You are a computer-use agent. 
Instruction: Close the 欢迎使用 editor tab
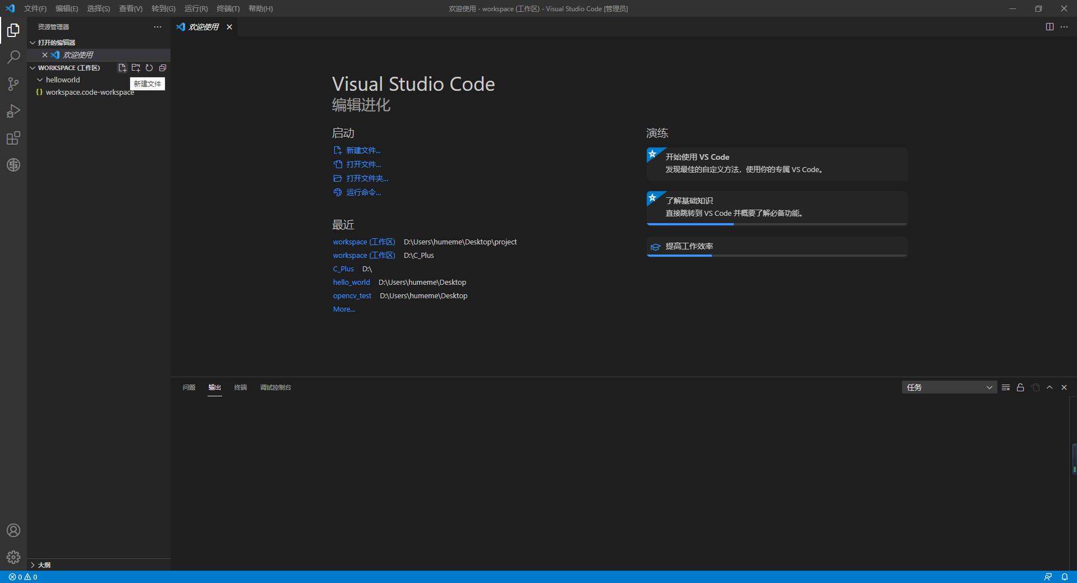(229, 27)
